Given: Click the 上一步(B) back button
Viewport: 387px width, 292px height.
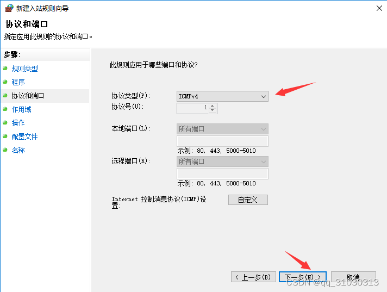Looking at the screenshot, I should [x=253, y=277].
